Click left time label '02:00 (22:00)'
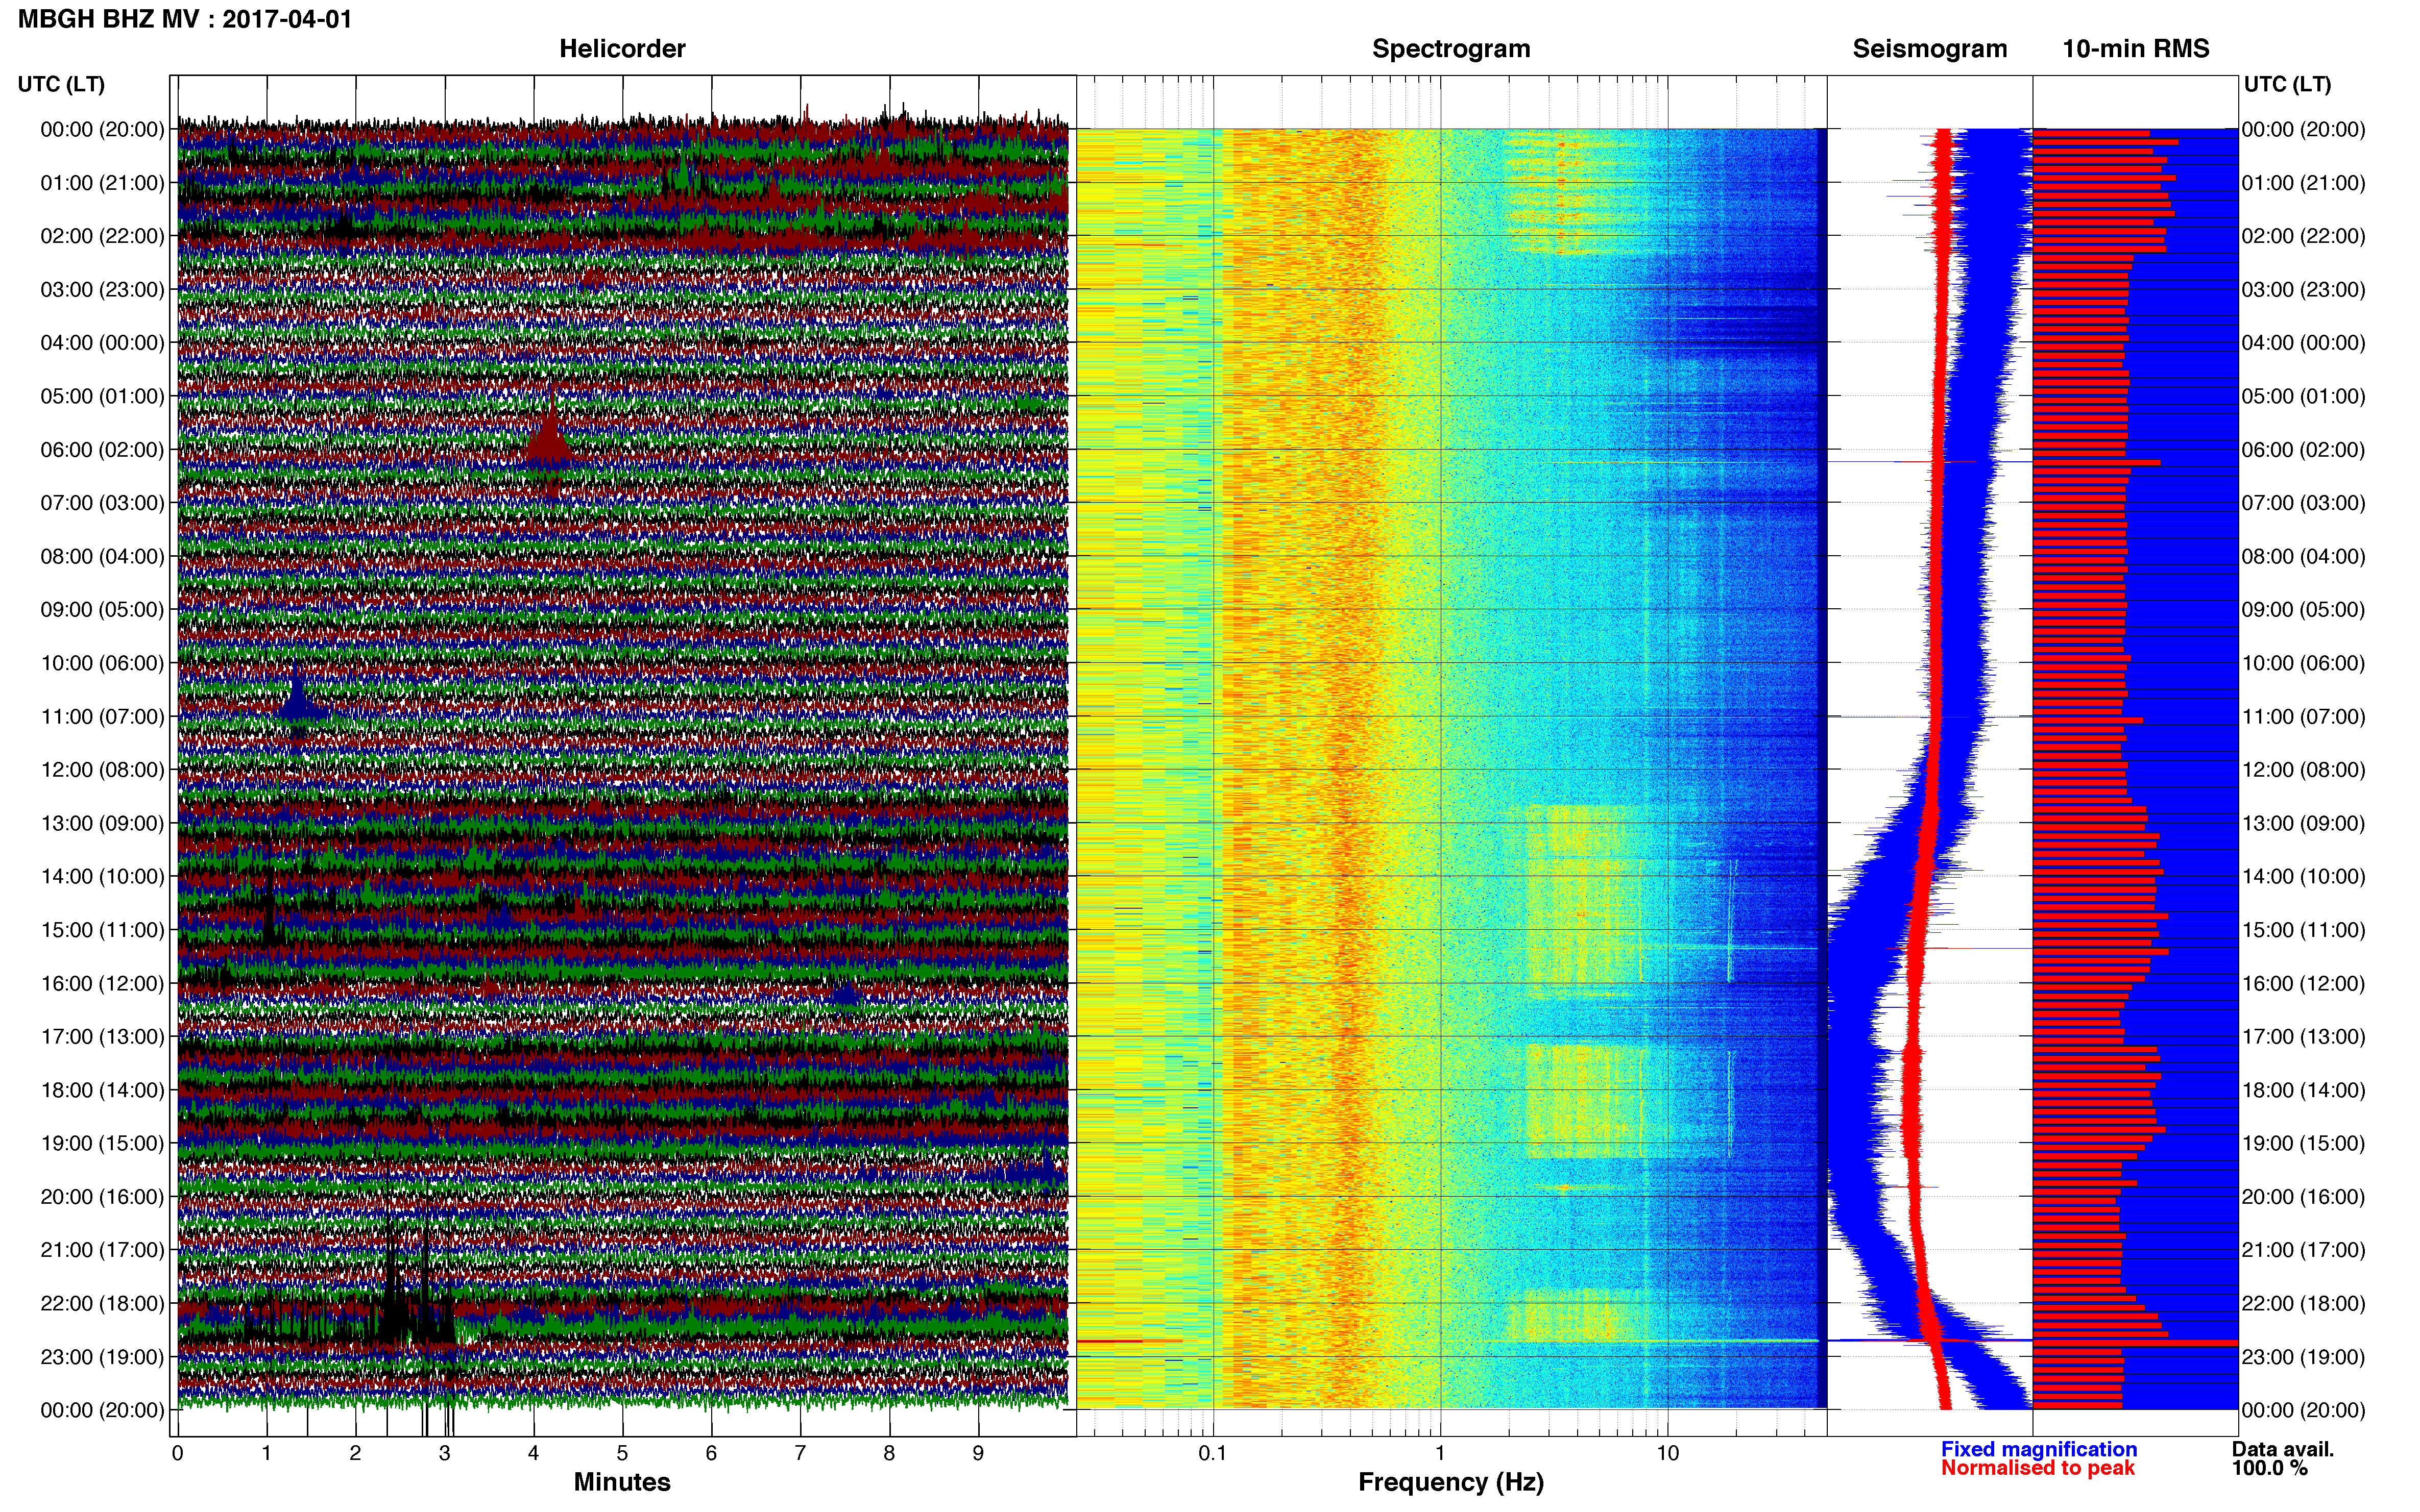 [102, 236]
